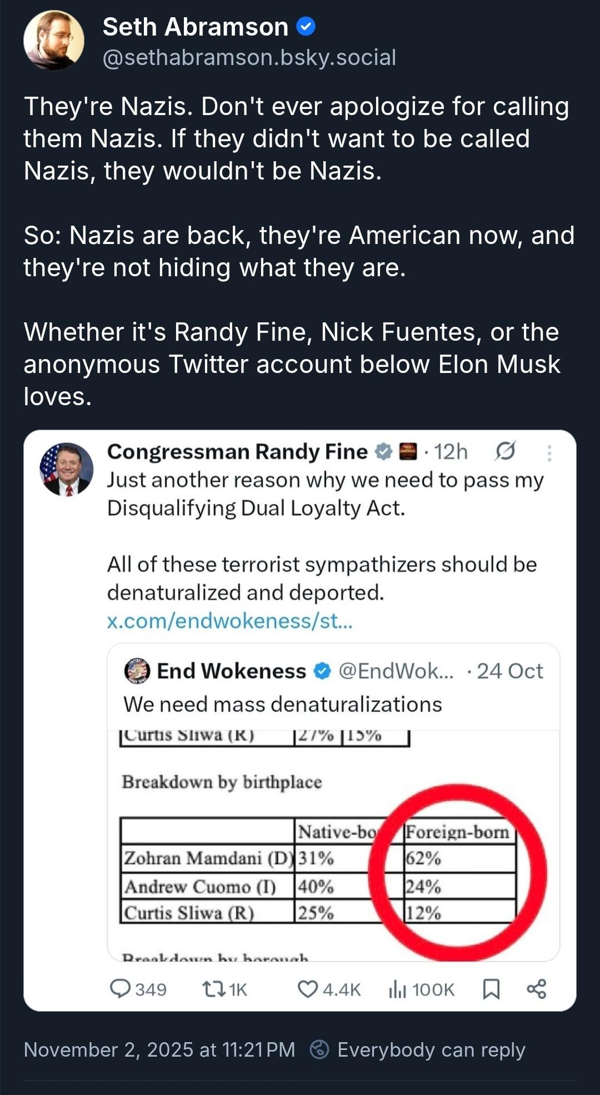The image size is (600, 1095).
Task: Open Congressman Randy Fine's avatar
Action: point(67,469)
